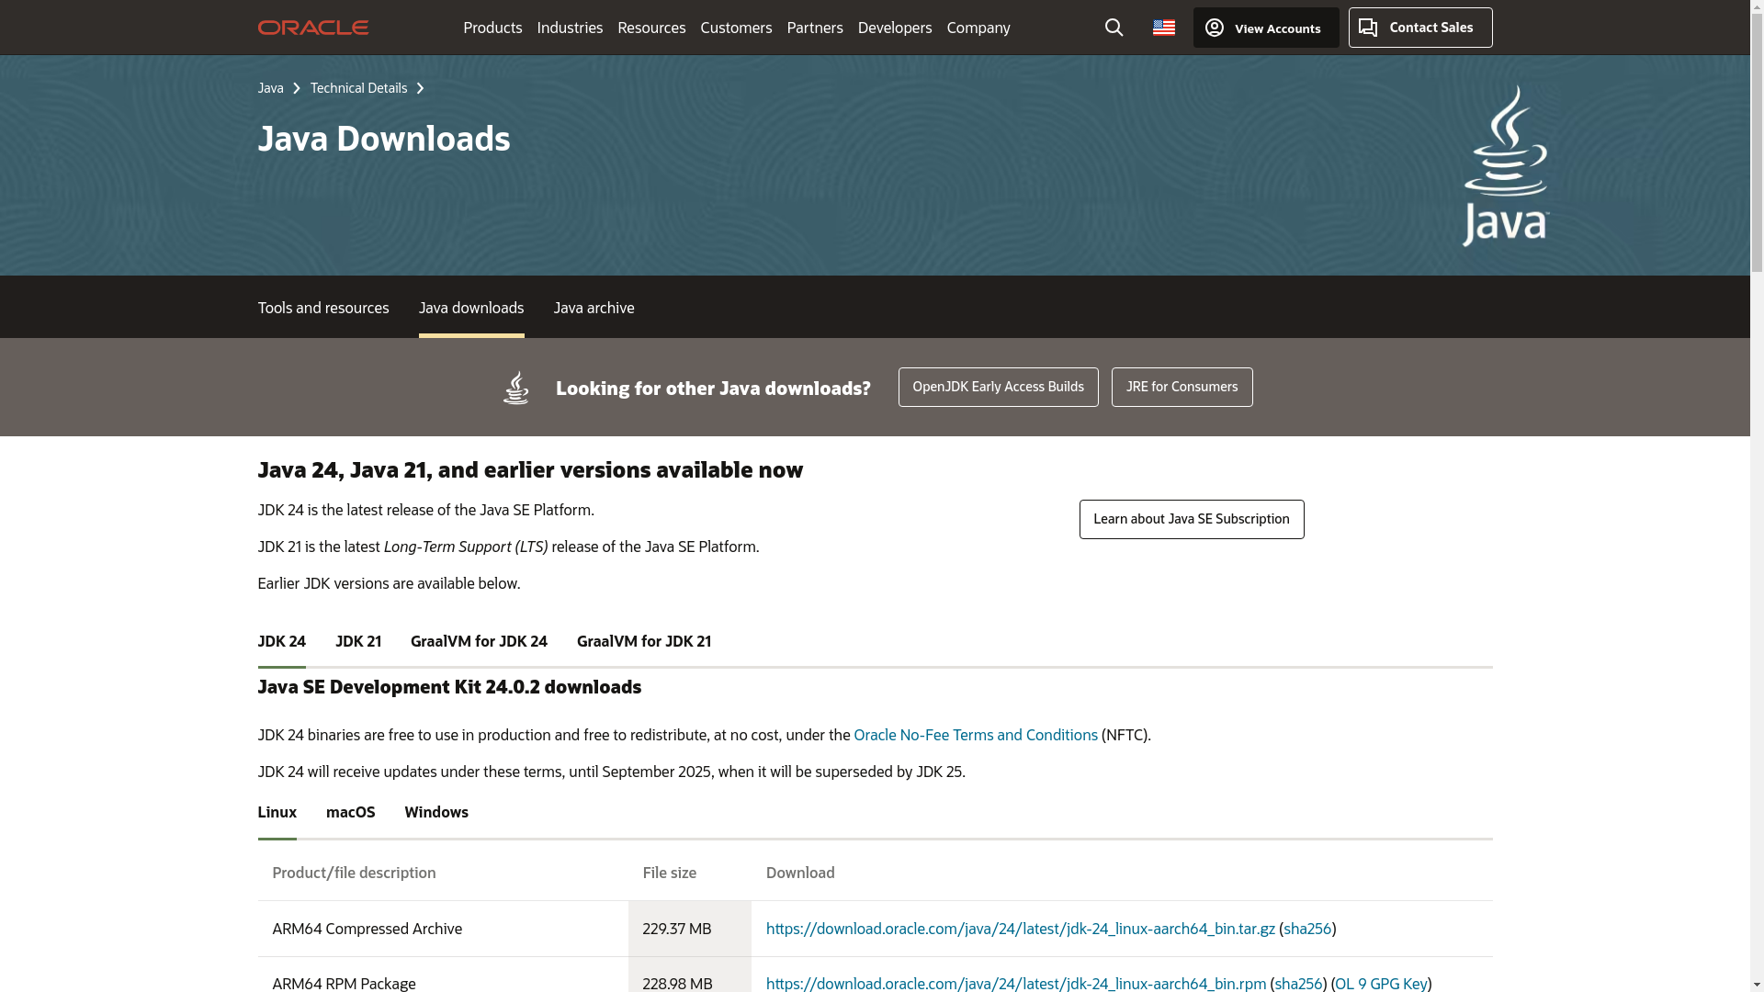The image size is (1764, 992).
Task: Click Learn about Java SE Subscription
Action: click(1191, 519)
